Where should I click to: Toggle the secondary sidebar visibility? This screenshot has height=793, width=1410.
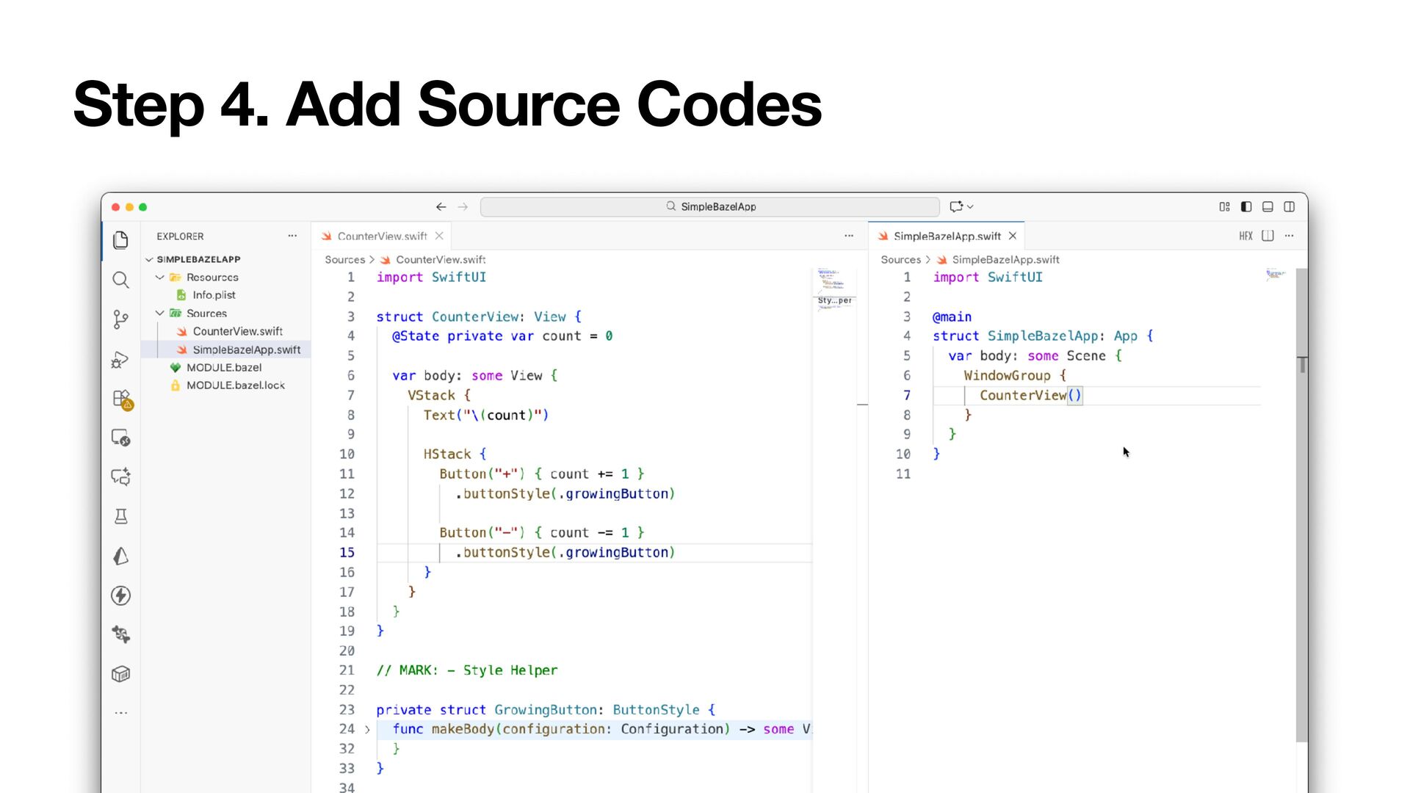pyautogui.click(x=1289, y=207)
